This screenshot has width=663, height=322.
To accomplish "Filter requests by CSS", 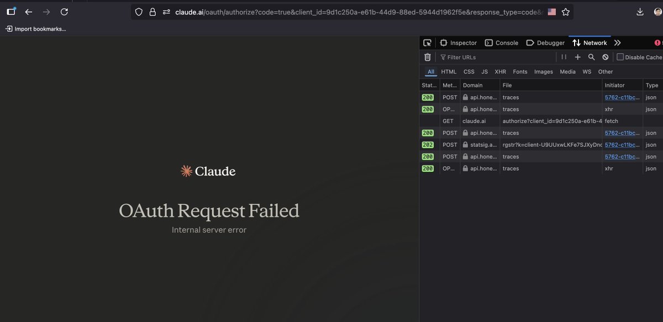I will tap(469, 71).
